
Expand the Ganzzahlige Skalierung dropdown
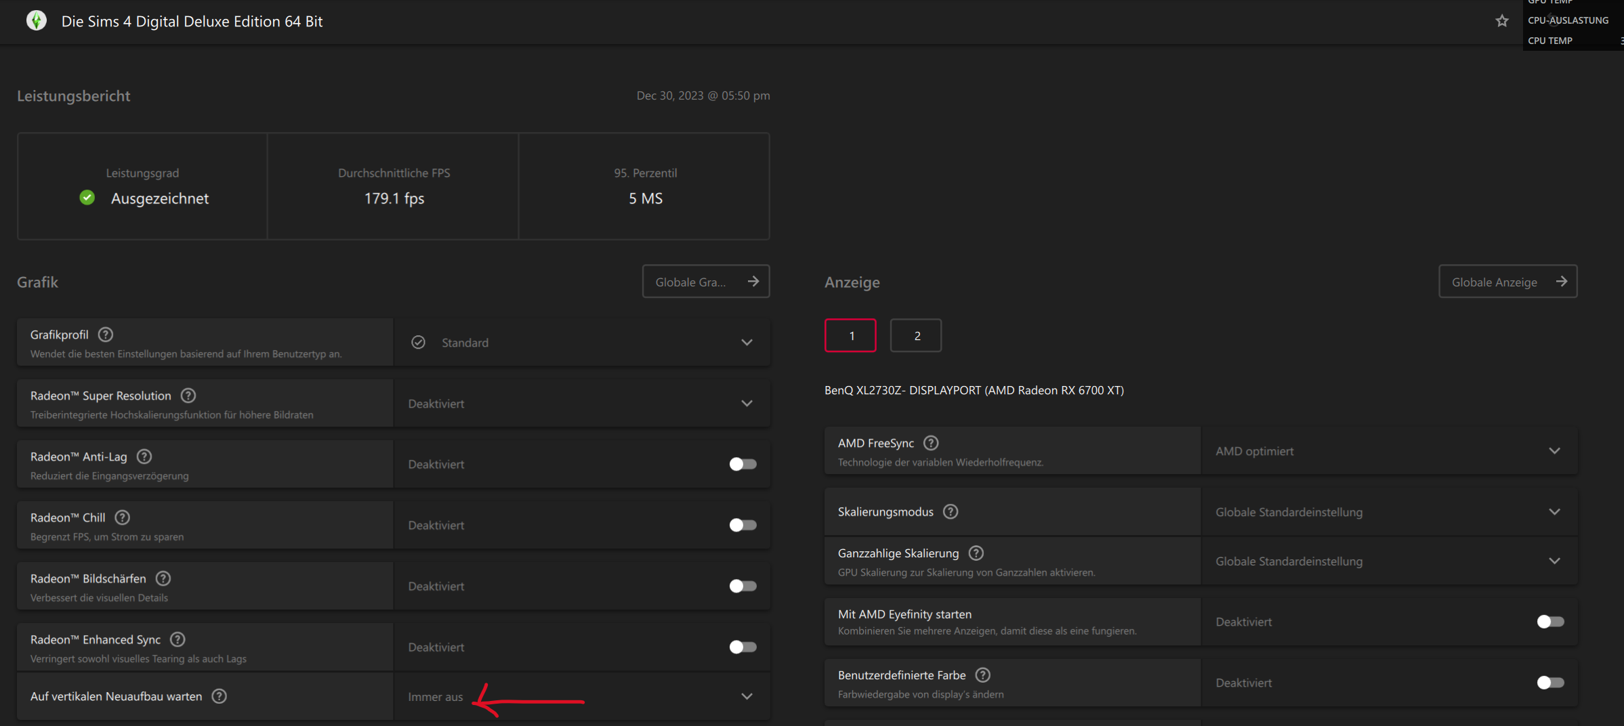[x=1390, y=561]
